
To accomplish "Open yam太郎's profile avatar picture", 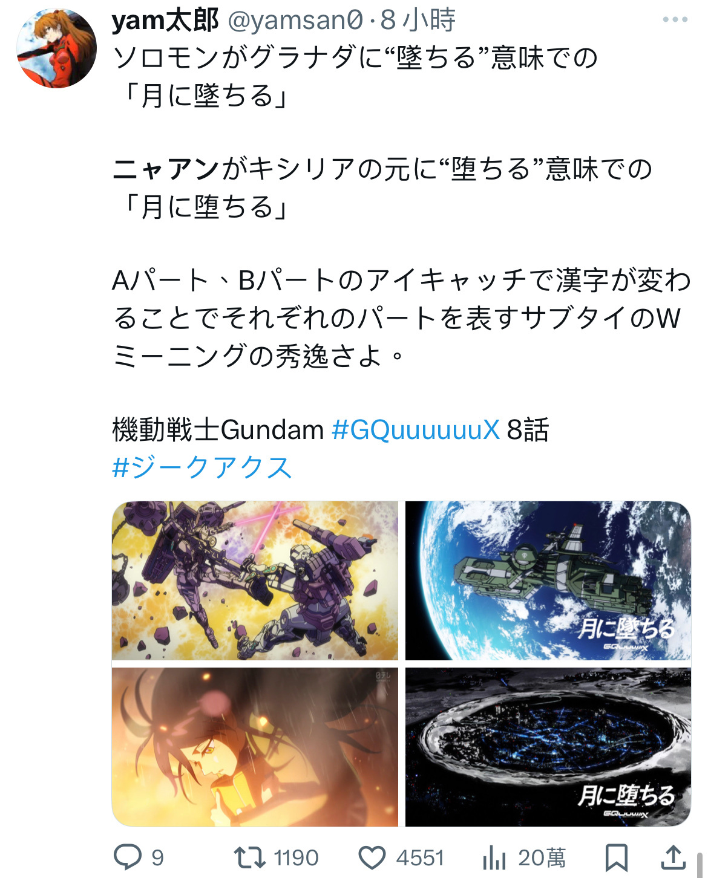I will tap(56, 48).
